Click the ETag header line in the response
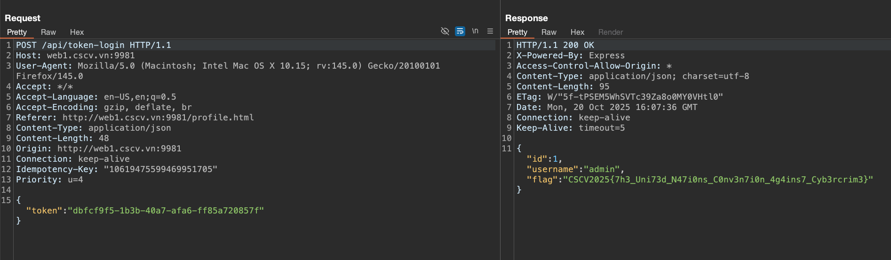891x260 pixels. click(619, 97)
